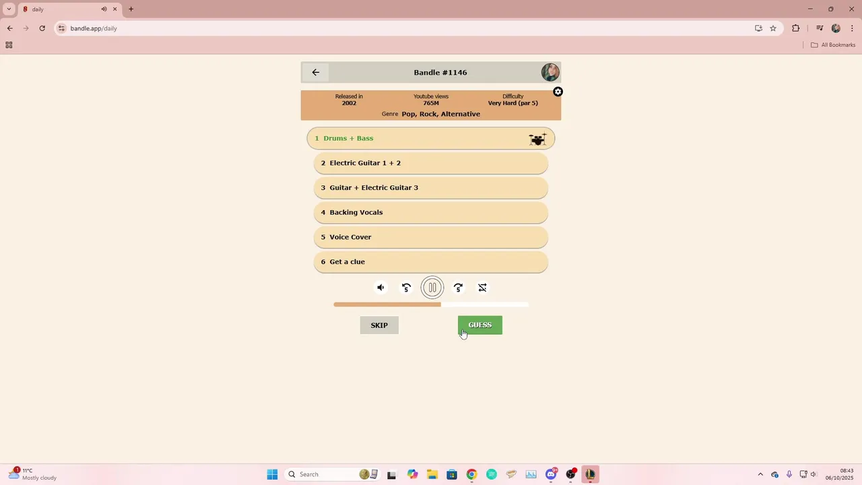Open Microsoft Store from the taskbar

point(451,474)
